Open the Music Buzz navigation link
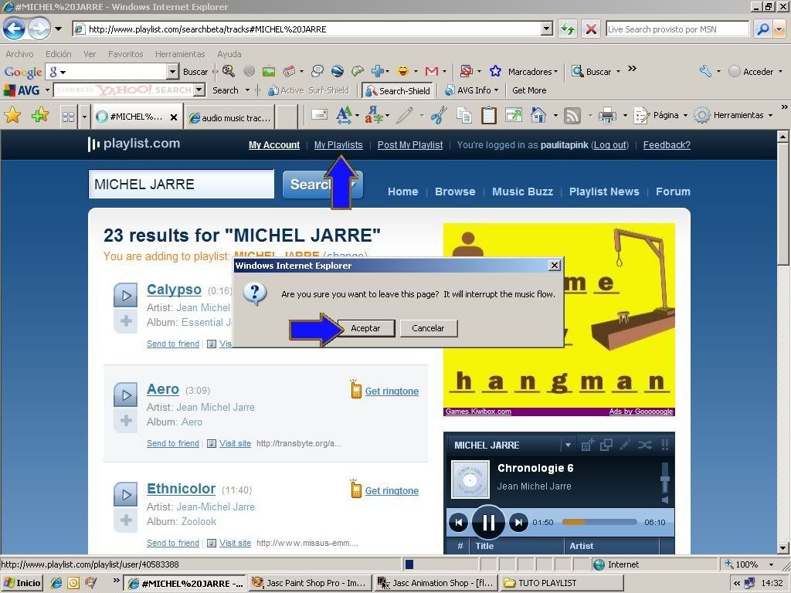 point(523,191)
